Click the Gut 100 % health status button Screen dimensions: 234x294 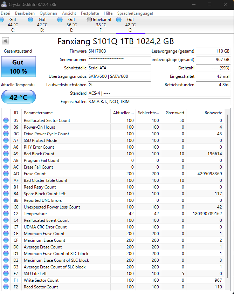pyautogui.click(x=18, y=67)
